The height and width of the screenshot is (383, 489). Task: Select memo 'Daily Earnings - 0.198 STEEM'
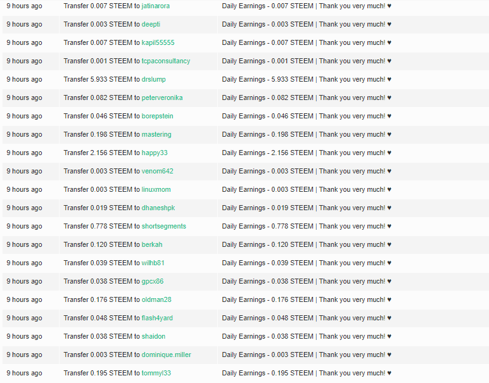[x=267, y=135]
